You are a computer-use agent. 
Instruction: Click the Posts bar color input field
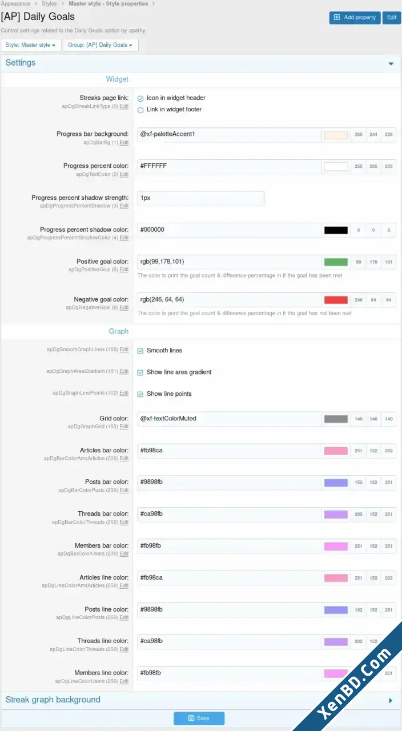229,483
